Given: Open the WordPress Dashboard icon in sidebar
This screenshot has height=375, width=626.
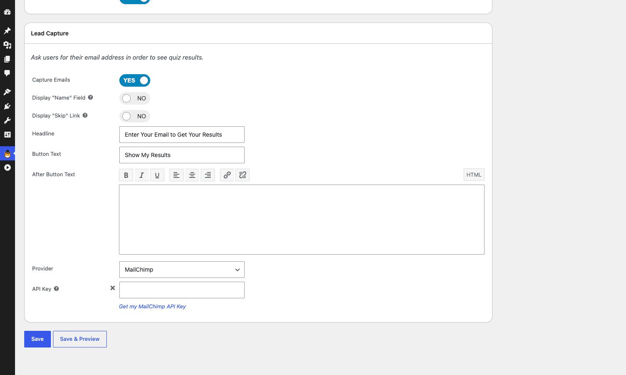Looking at the screenshot, I should pyautogui.click(x=7, y=12).
